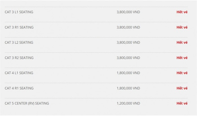Click the 3,800,000 VND price of CAT 3 L1
The image size is (197, 116).
coord(128,12)
